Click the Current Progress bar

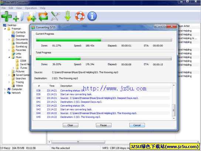[104, 40]
